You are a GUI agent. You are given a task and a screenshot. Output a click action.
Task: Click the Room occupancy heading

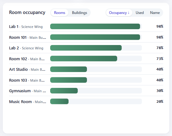(x=27, y=12)
